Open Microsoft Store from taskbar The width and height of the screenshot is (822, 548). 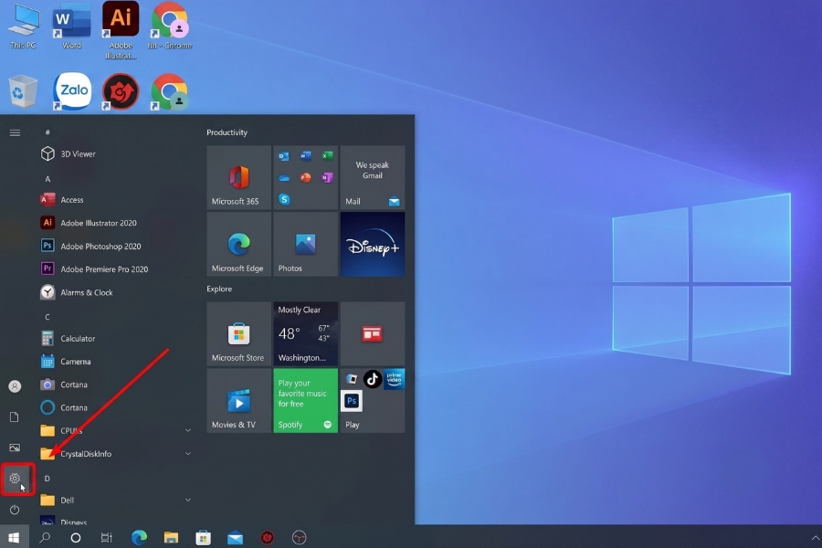[203, 538]
